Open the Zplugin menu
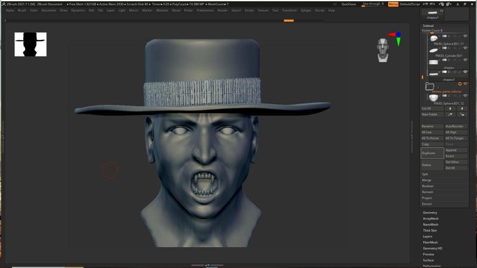477x268 pixels. click(306, 10)
